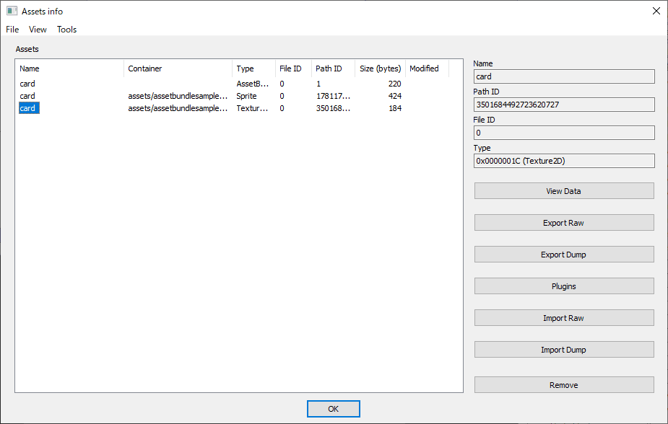
Task: Select the card Sprite asset row
Action: pos(27,96)
